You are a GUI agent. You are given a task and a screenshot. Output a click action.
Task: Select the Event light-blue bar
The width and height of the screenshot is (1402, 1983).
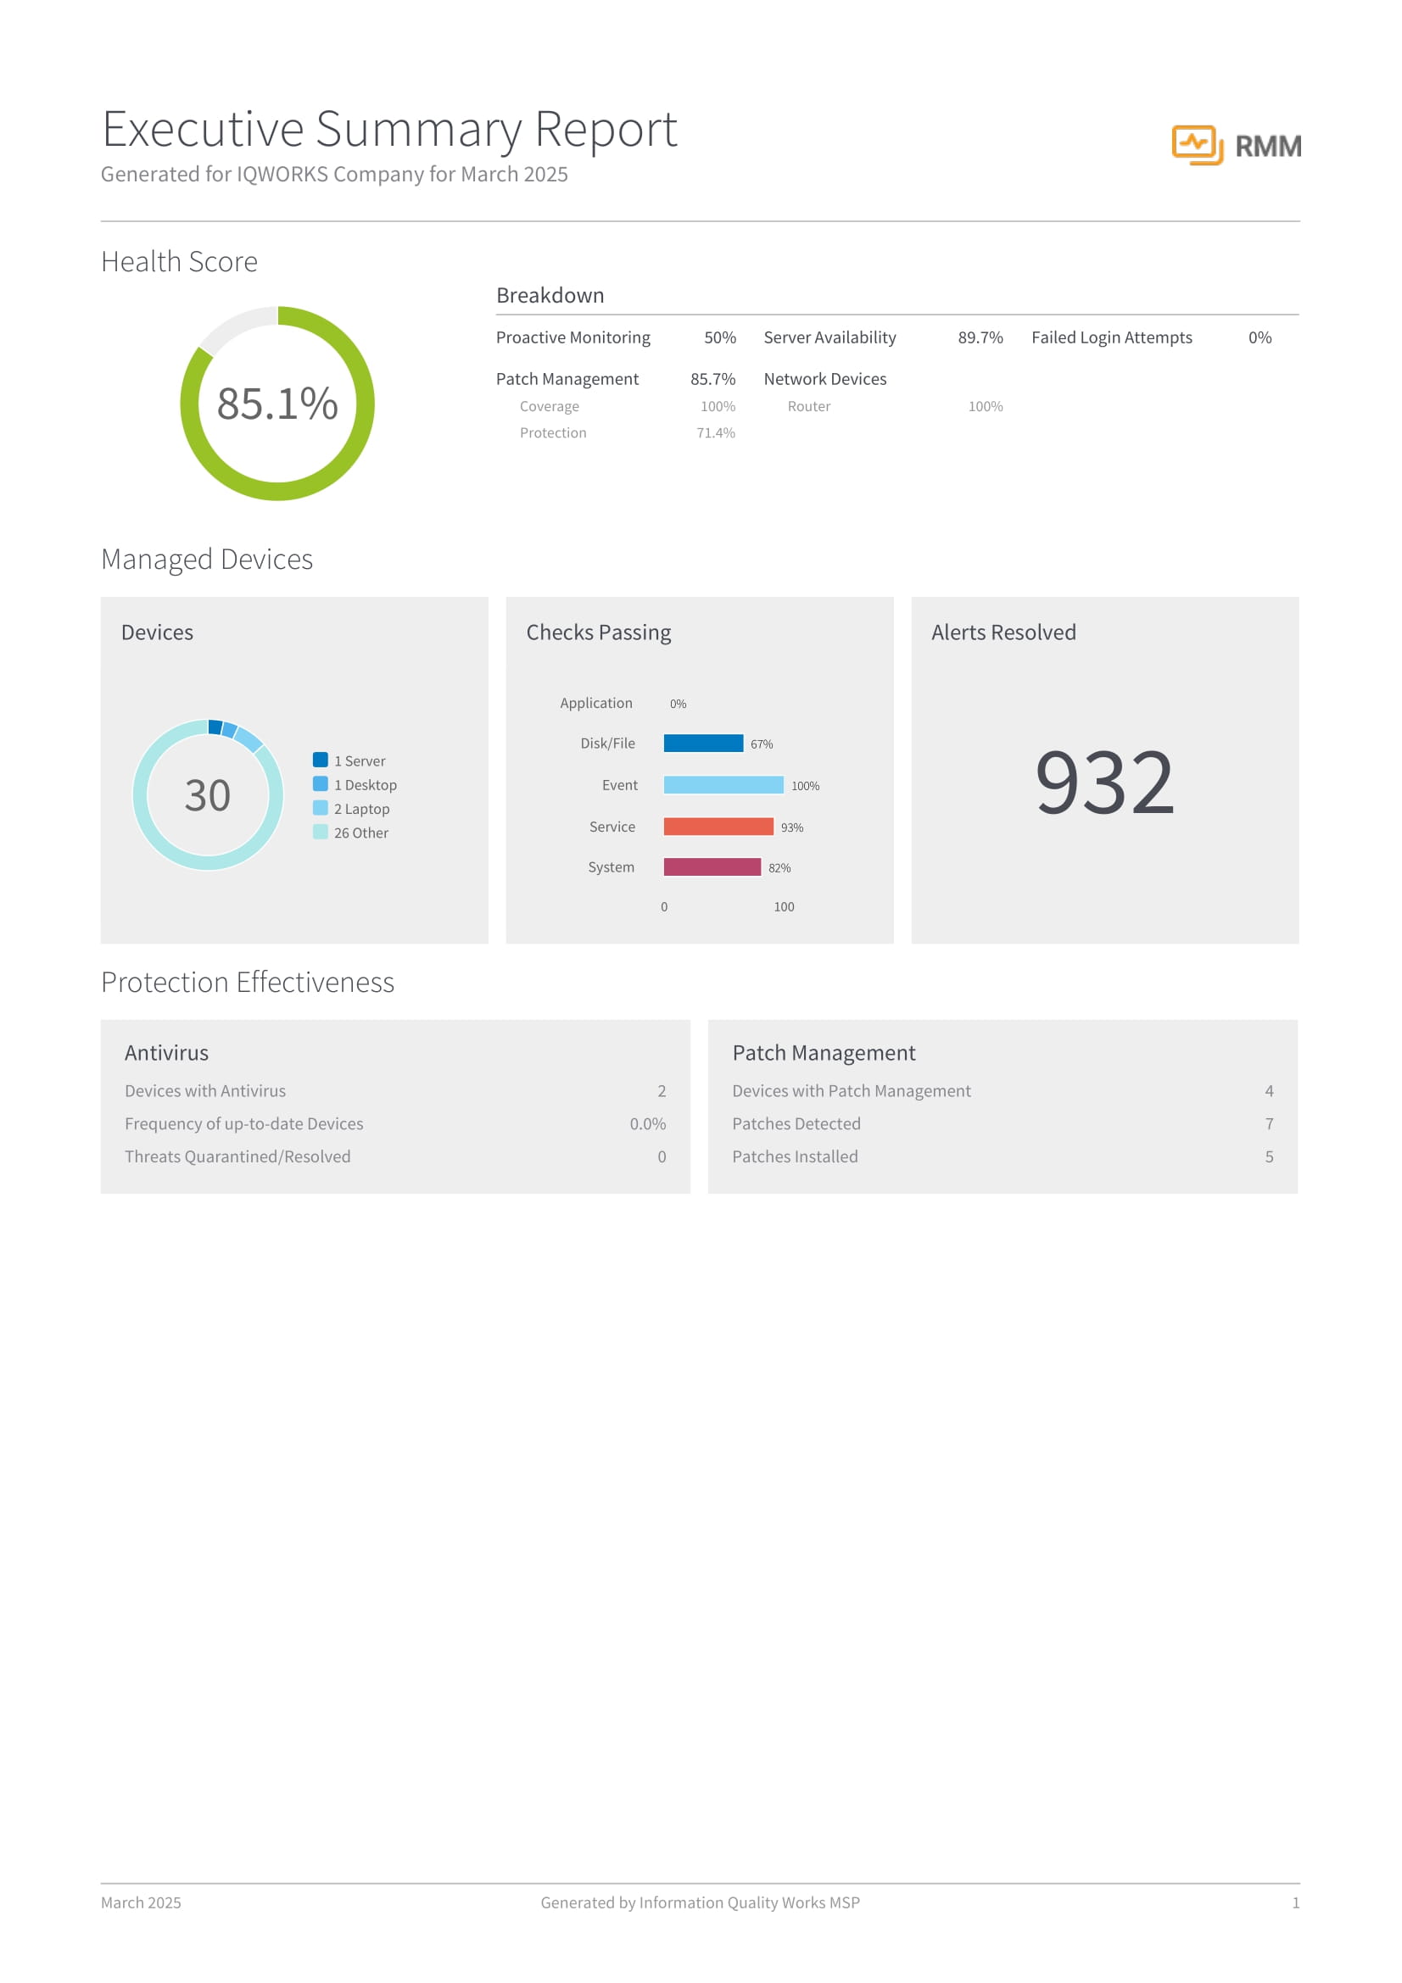723,785
